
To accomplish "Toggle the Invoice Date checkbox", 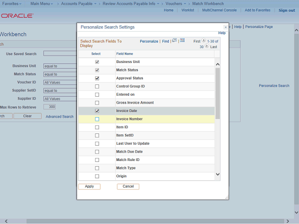I will point(97,111).
